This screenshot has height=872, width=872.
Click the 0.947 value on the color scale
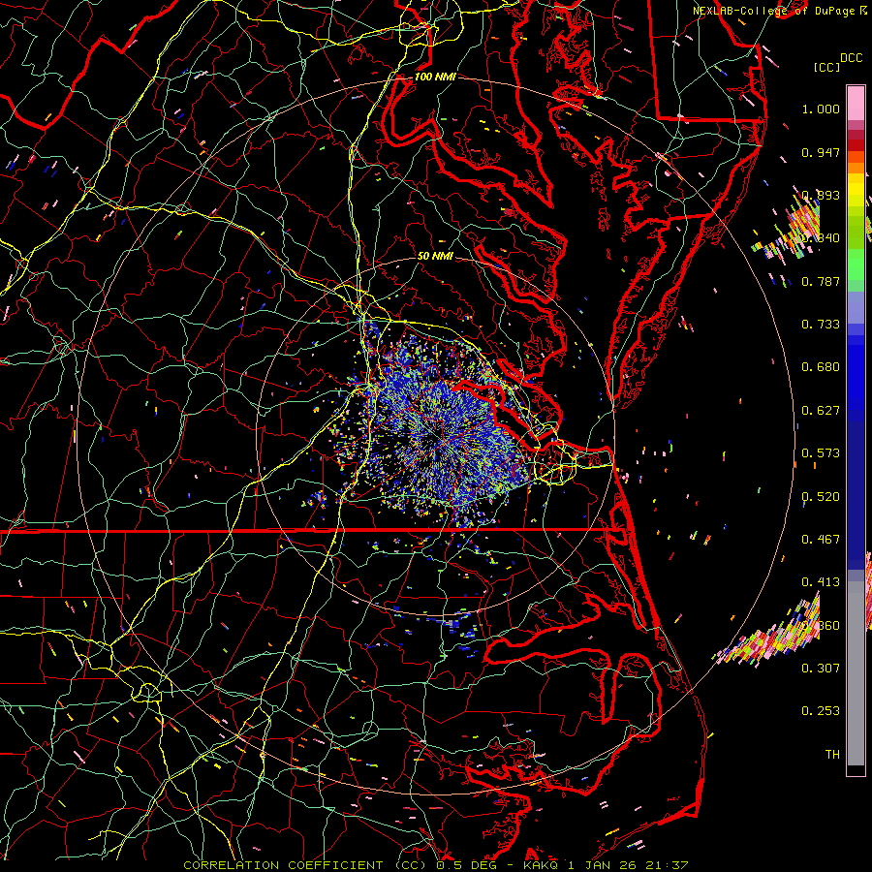click(821, 152)
